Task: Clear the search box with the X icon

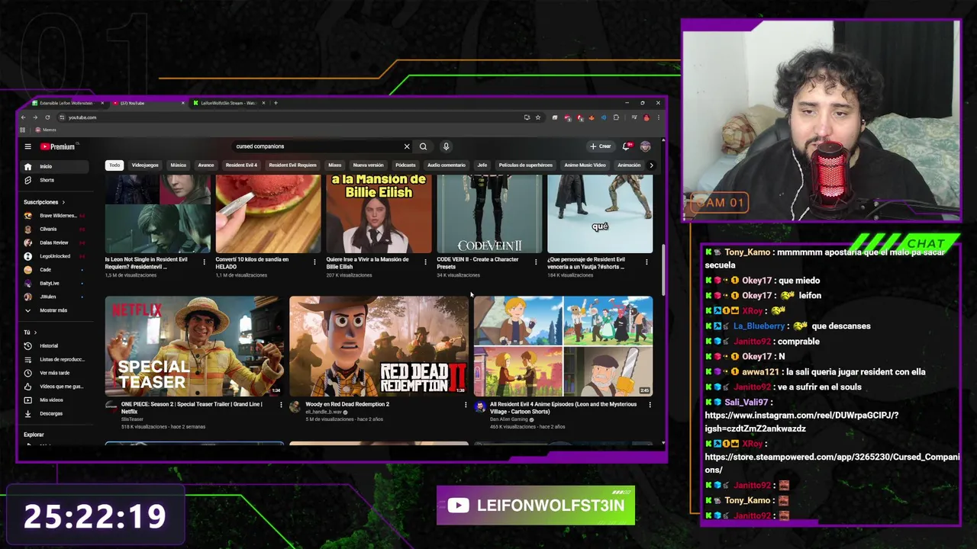Action: [x=407, y=146]
